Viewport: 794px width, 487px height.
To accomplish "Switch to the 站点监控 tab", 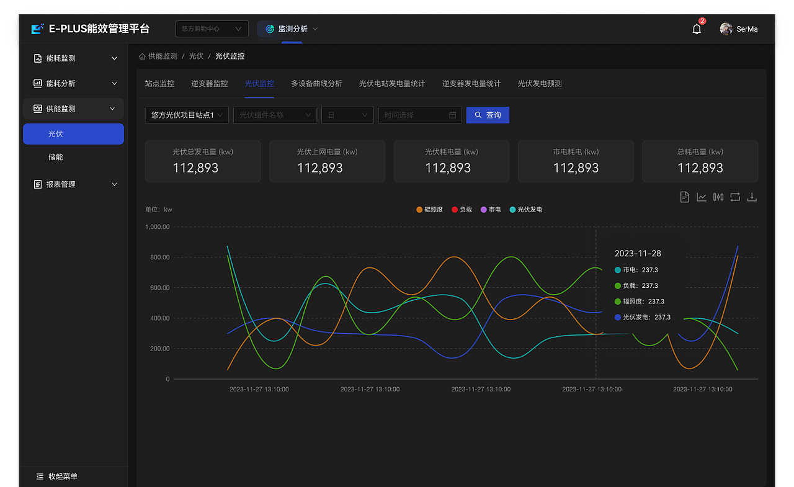I will click(159, 84).
